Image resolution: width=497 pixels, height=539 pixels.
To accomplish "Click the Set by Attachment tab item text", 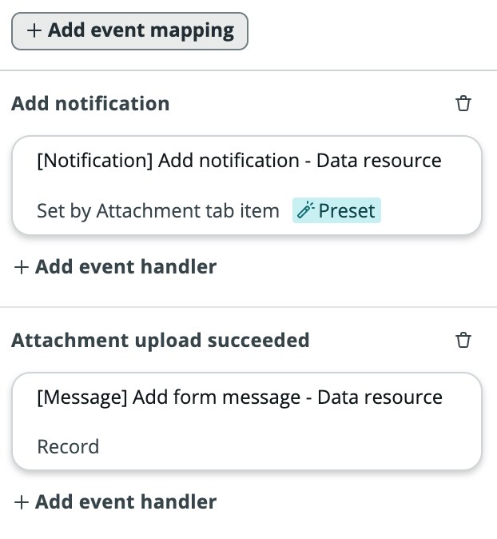I will tap(158, 210).
